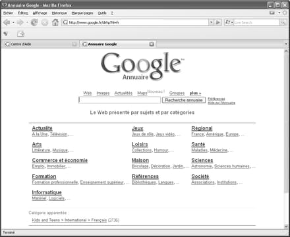290x237 pixels.
Task: Go to the Home page
Action: pyautogui.click(x=55, y=22)
